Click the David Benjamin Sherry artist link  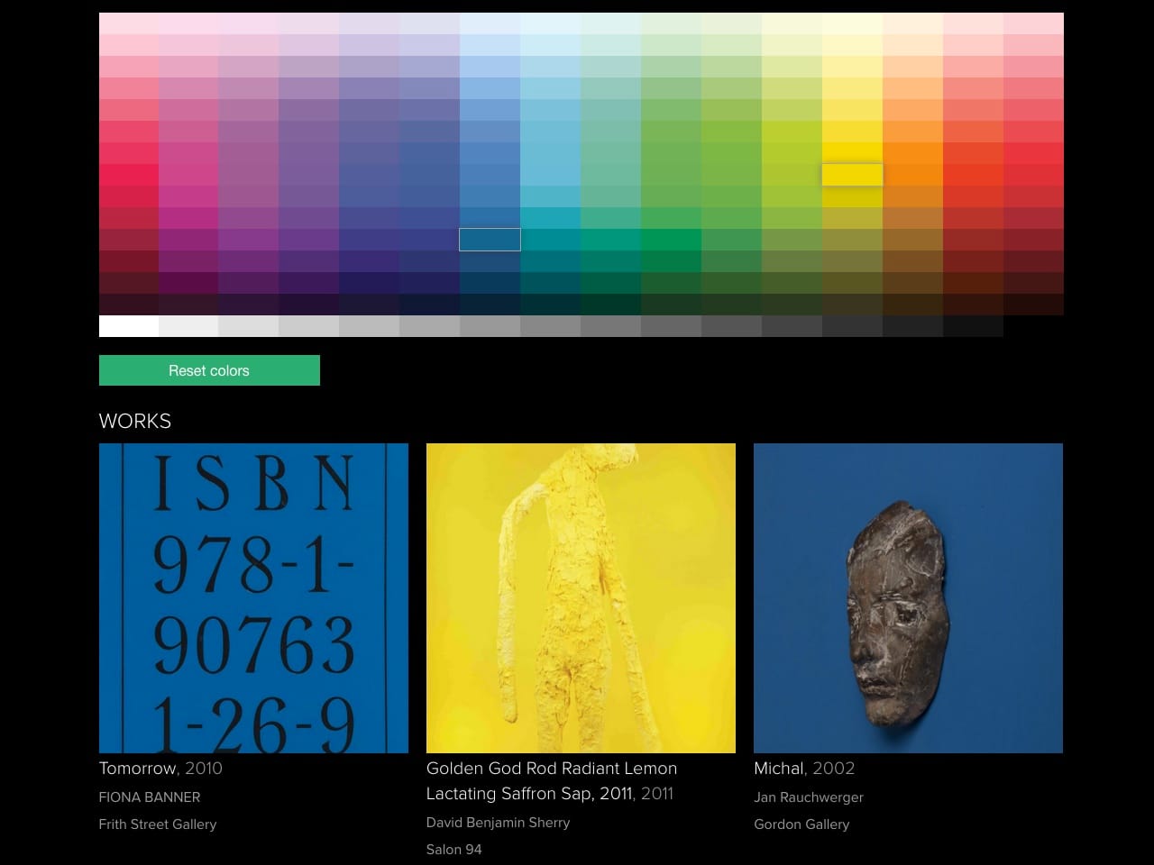[498, 823]
